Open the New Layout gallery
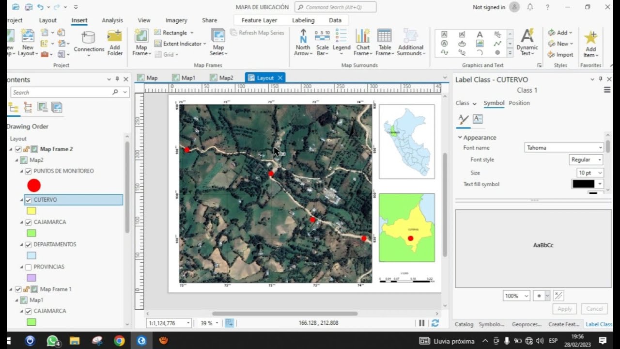 click(28, 43)
